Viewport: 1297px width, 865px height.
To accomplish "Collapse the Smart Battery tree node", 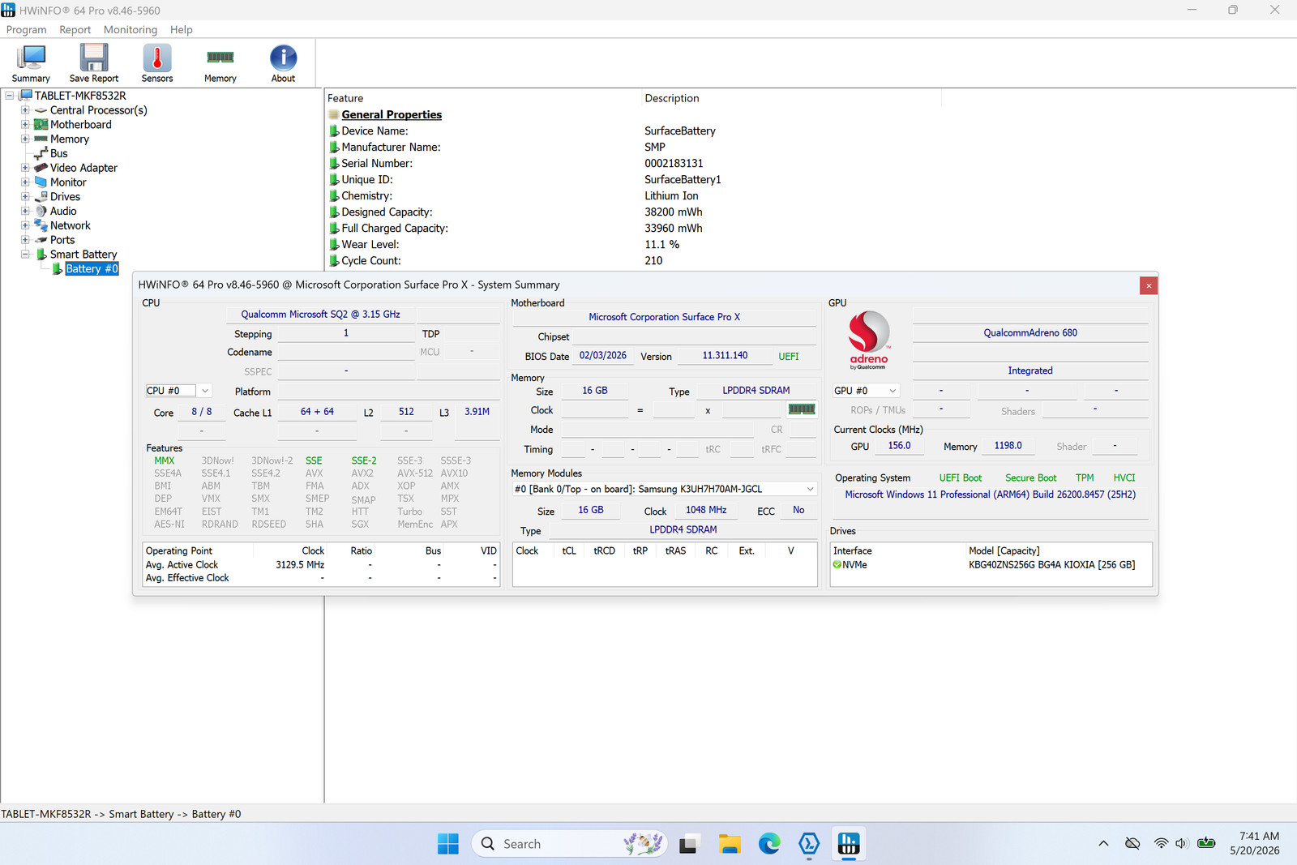I will click(x=25, y=255).
